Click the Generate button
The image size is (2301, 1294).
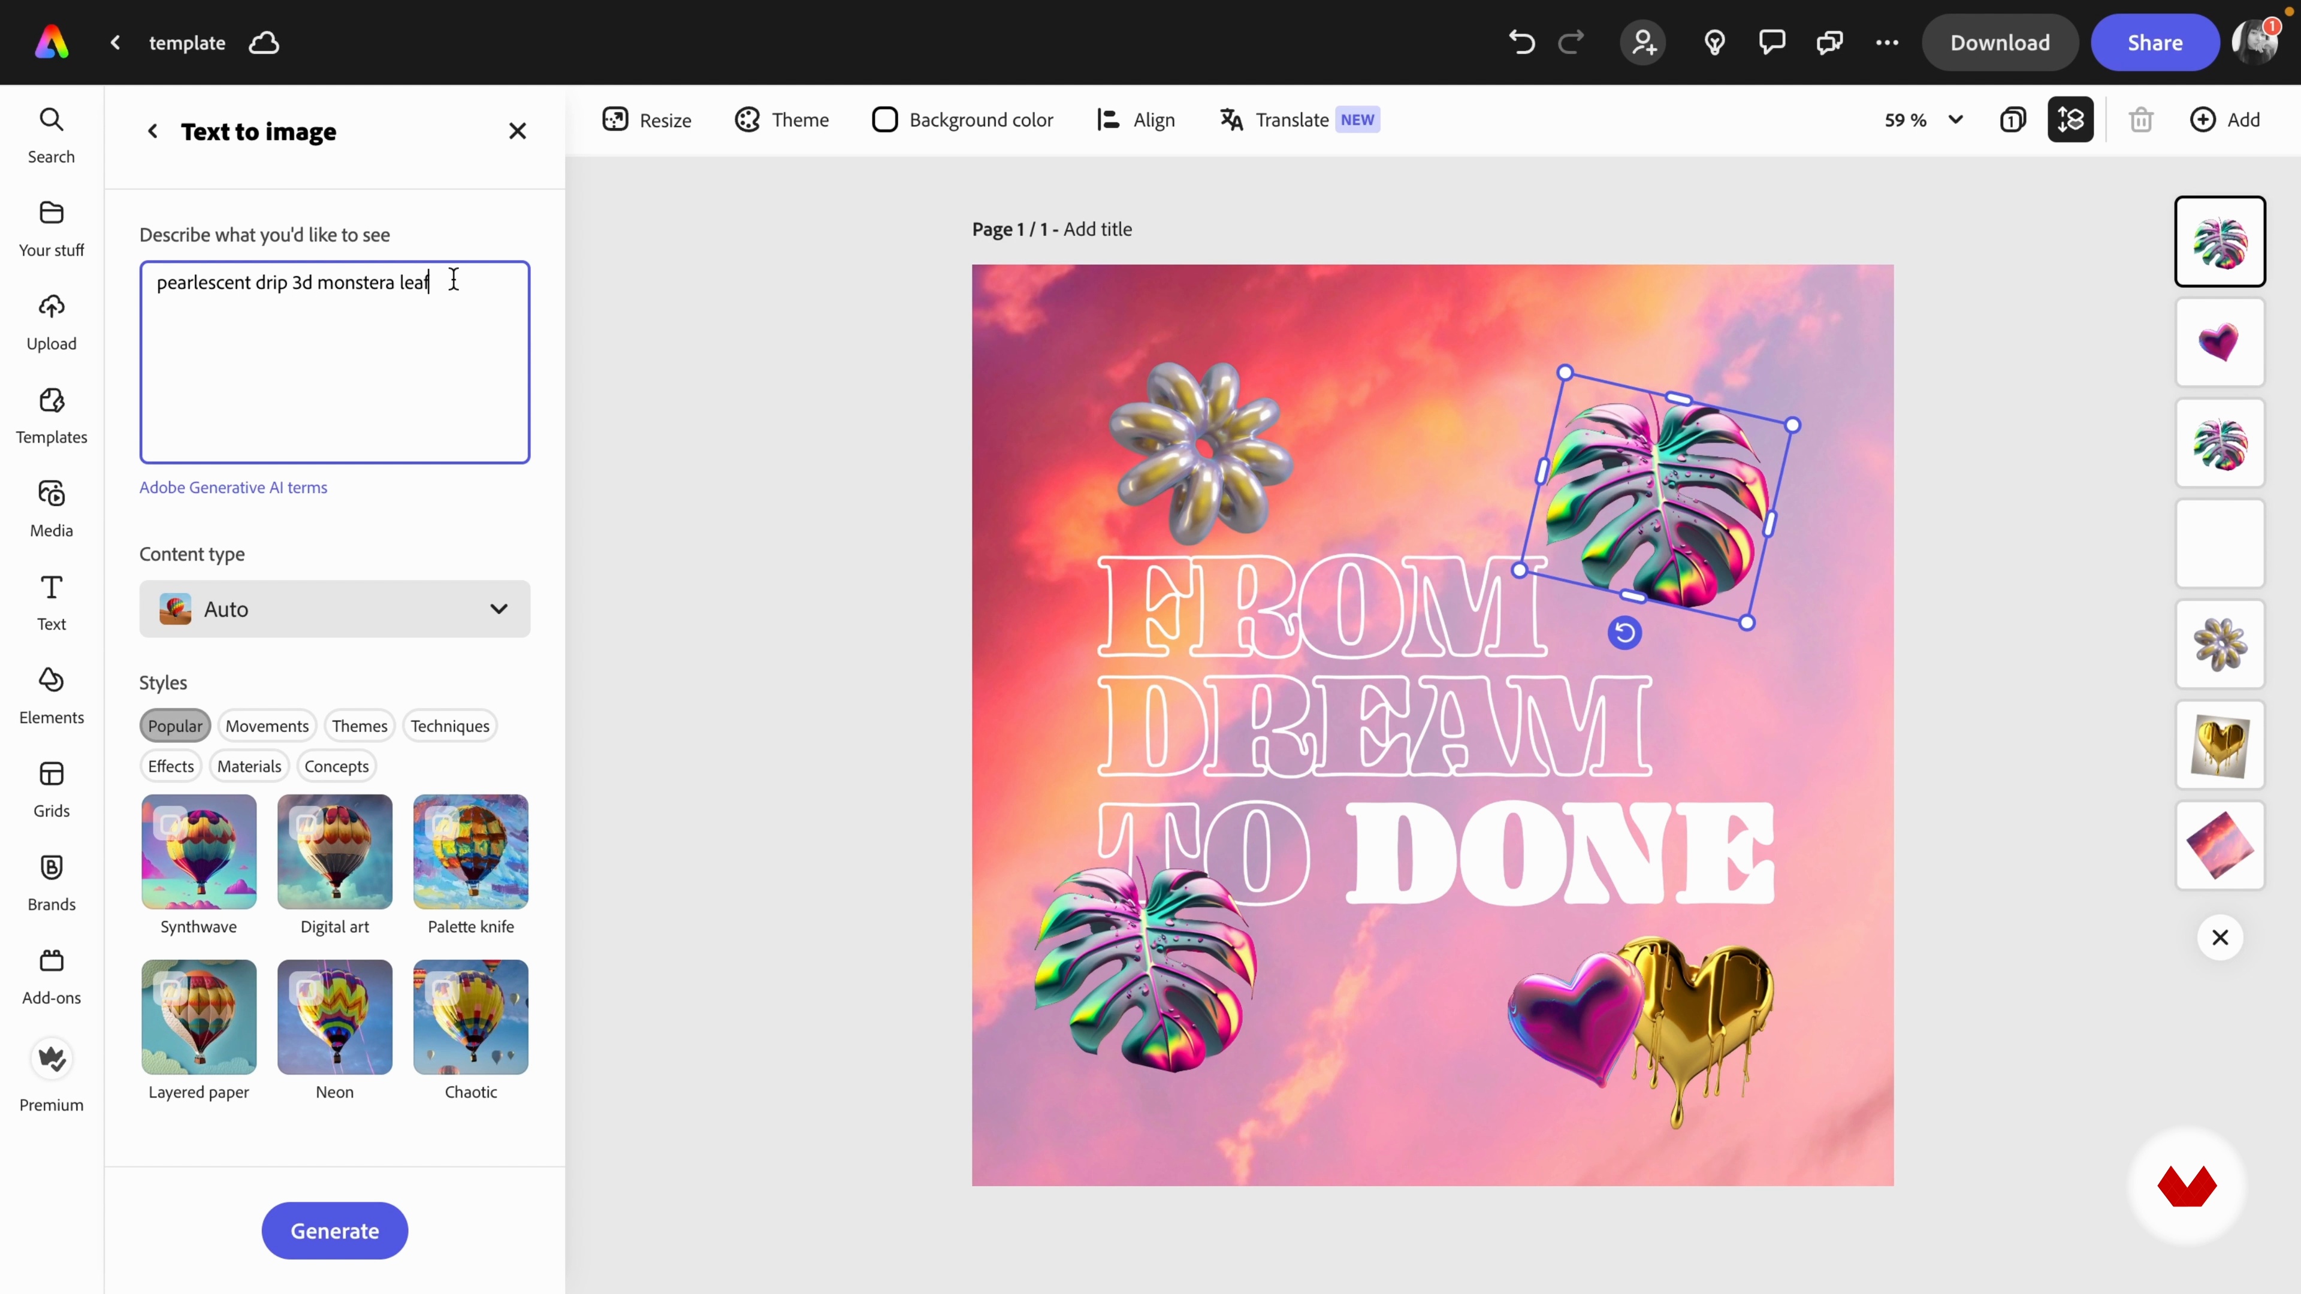(x=335, y=1230)
